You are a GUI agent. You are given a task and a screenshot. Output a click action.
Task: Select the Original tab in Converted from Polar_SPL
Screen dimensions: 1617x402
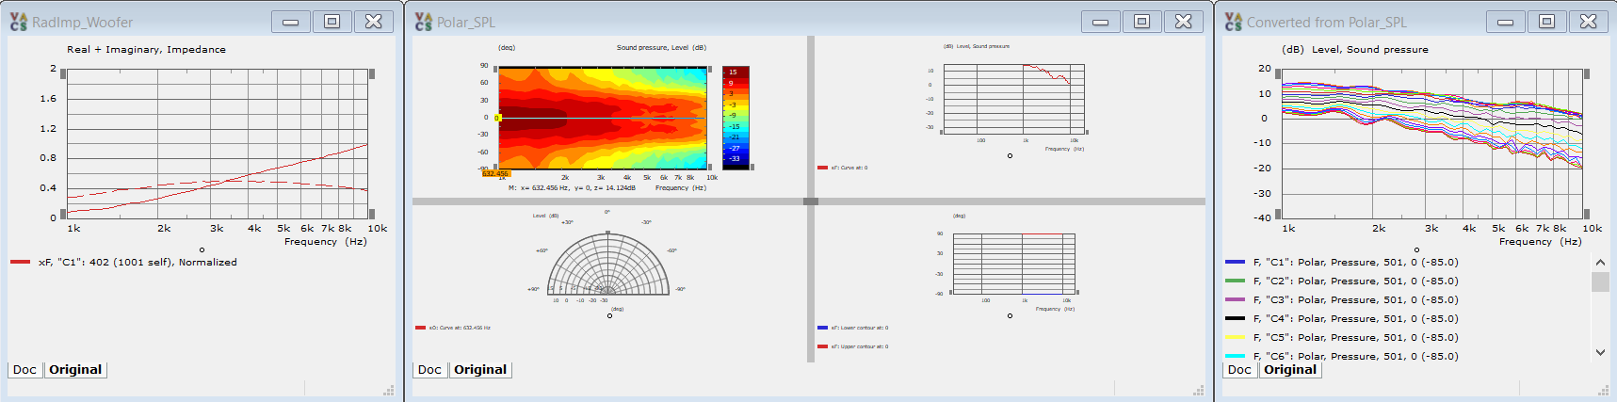tap(1290, 370)
